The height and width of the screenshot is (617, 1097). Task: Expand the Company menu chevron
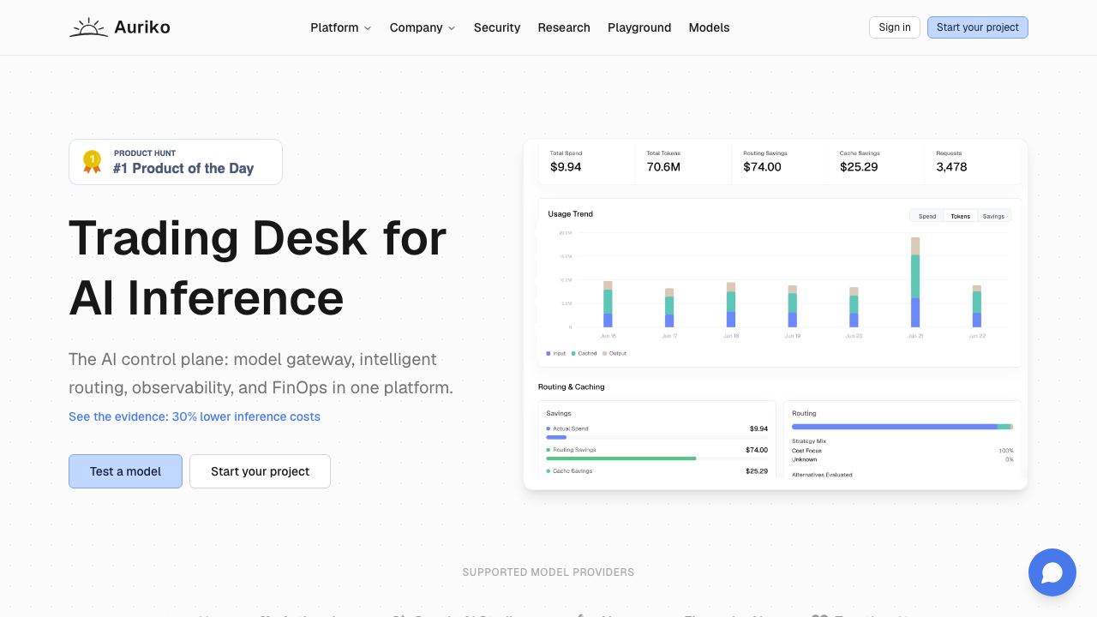[x=452, y=28]
